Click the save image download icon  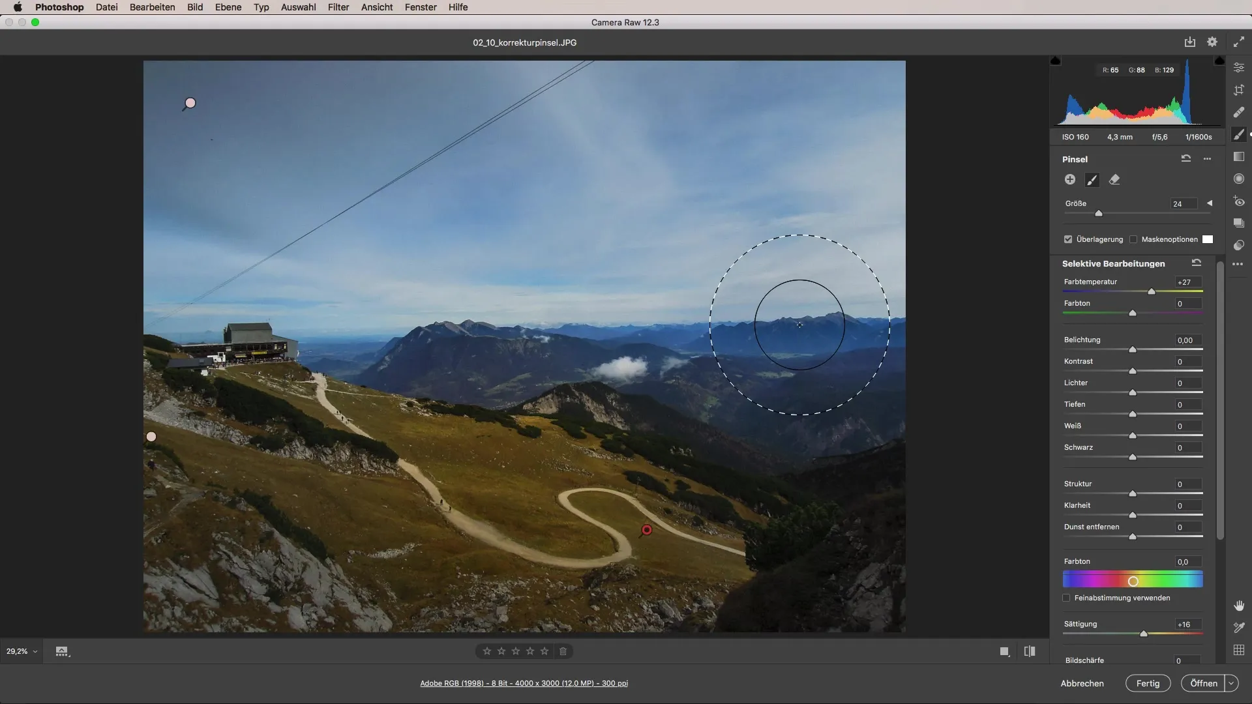(x=1190, y=42)
